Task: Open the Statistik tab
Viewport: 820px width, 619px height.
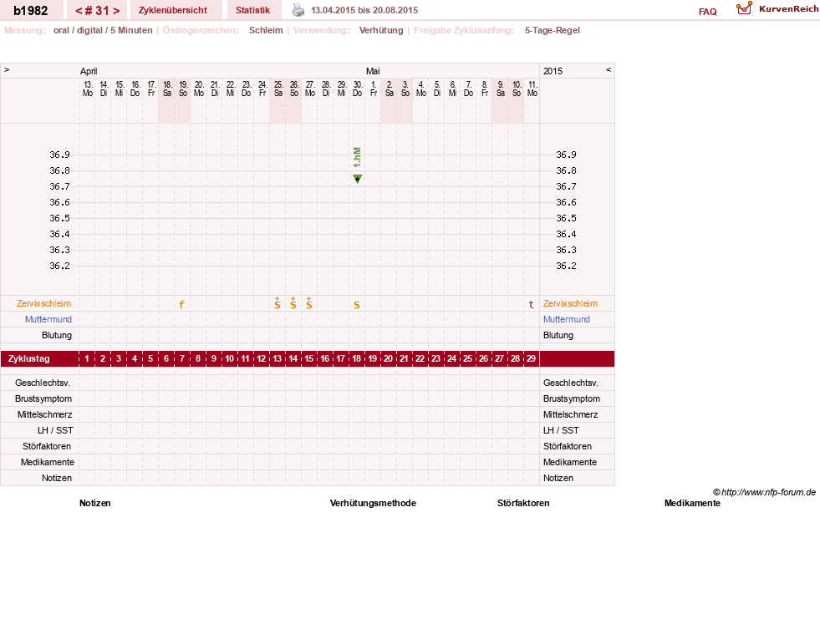Action: [252, 10]
